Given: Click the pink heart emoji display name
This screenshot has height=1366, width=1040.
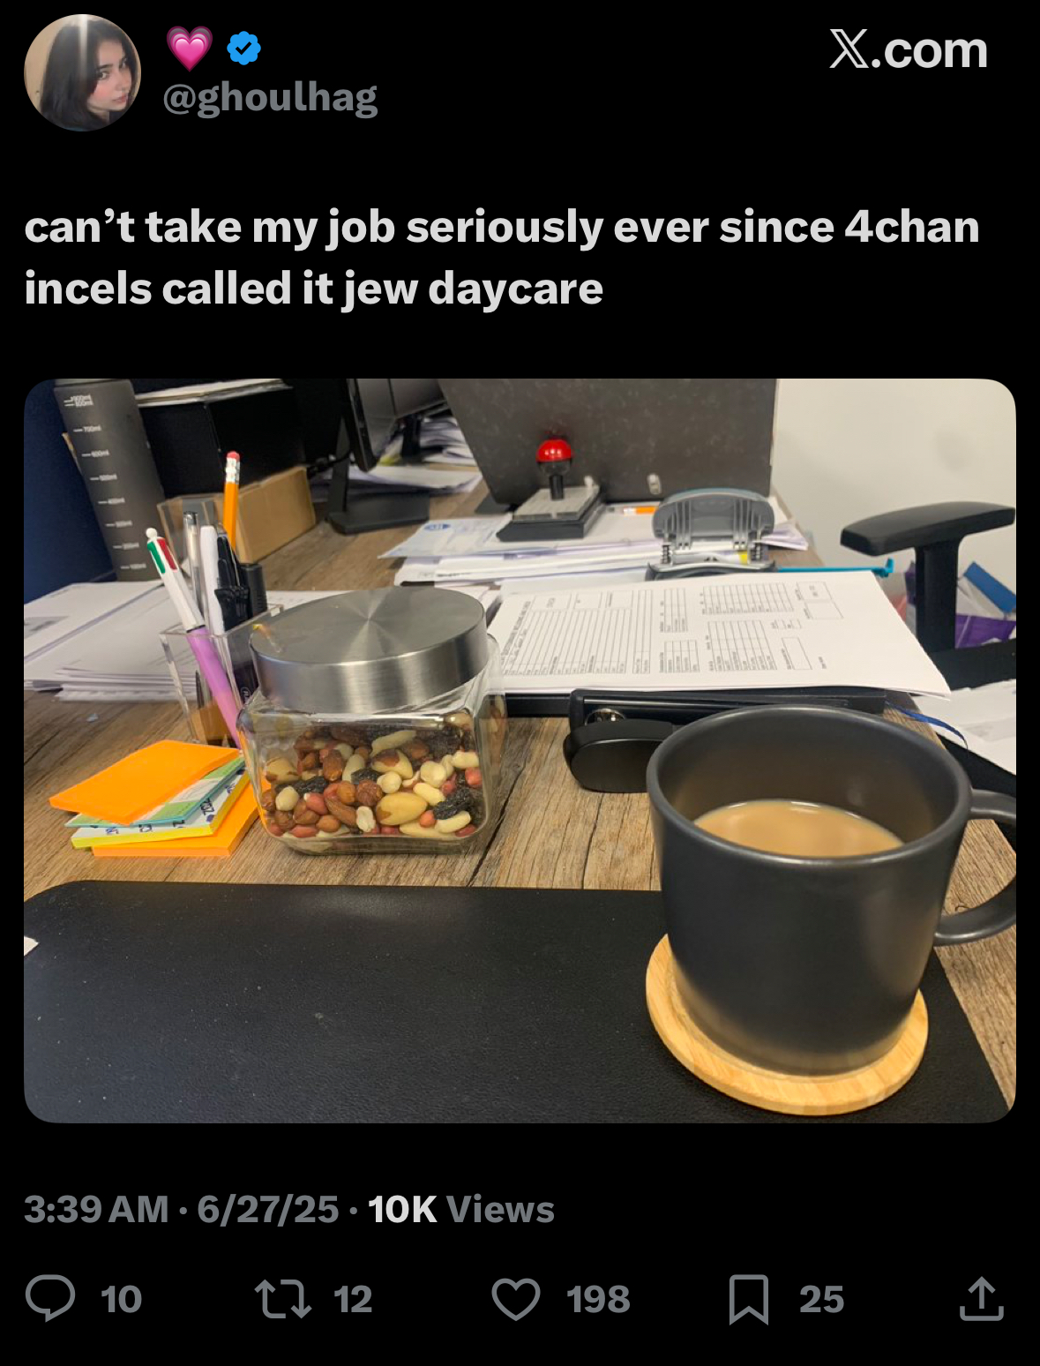Looking at the screenshot, I should [x=190, y=48].
